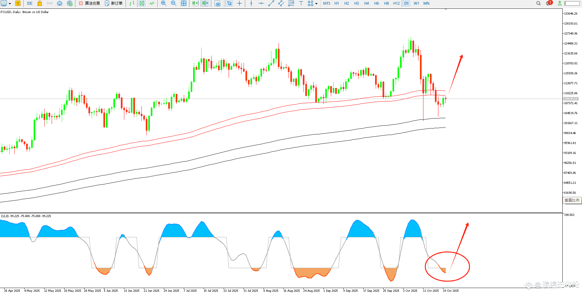Click the New Order (新订单) button
The height and width of the screenshot is (293, 582).
pos(114,3)
